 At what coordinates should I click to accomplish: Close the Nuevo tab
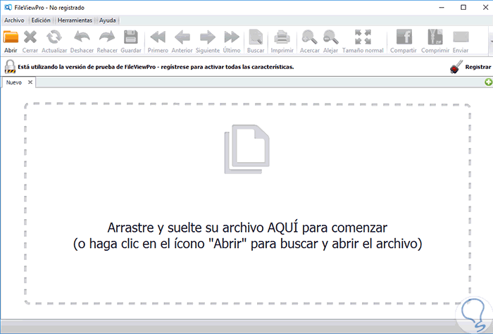[x=30, y=82]
